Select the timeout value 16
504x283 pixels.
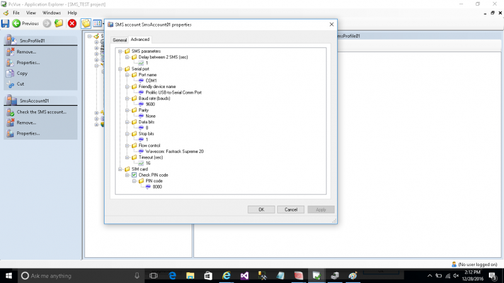[x=148, y=164]
